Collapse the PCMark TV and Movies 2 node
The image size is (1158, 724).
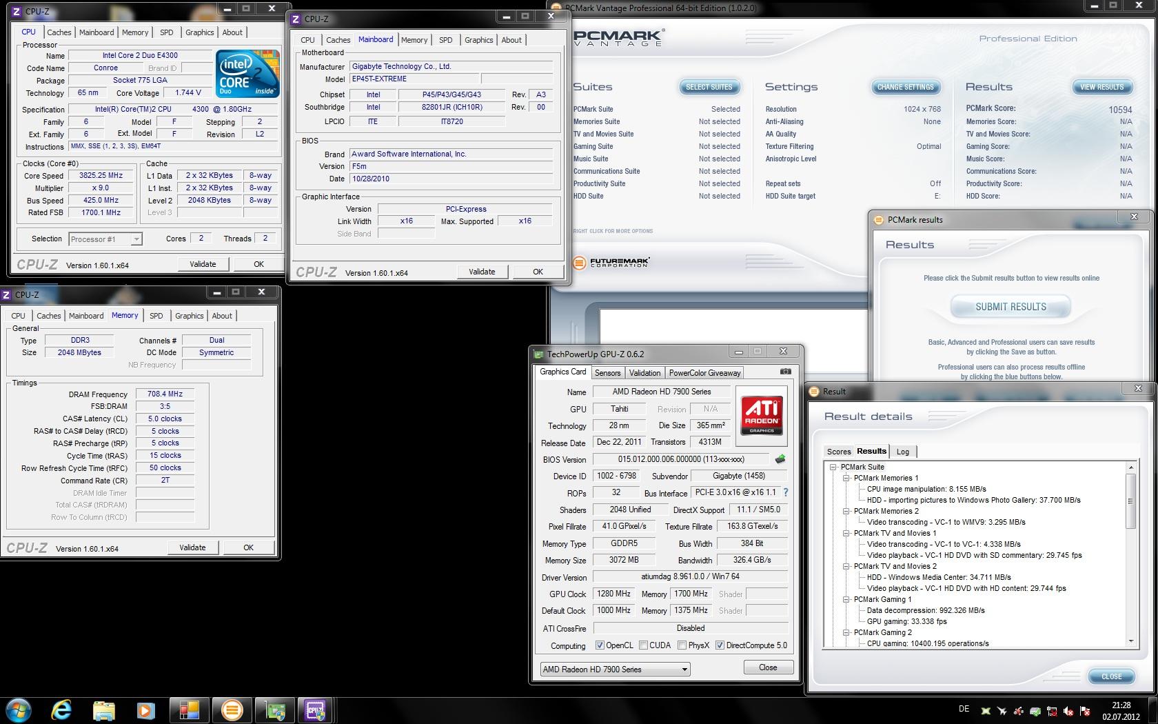coord(846,566)
